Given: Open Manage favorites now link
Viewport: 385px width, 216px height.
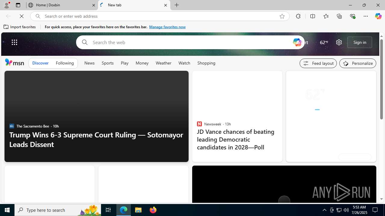Looking at the screenshot, I should tap(167, 27).
